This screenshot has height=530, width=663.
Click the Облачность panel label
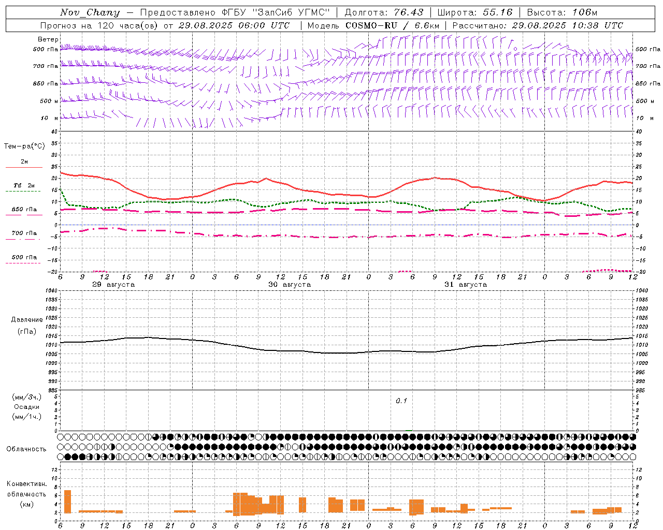[26, 449]
